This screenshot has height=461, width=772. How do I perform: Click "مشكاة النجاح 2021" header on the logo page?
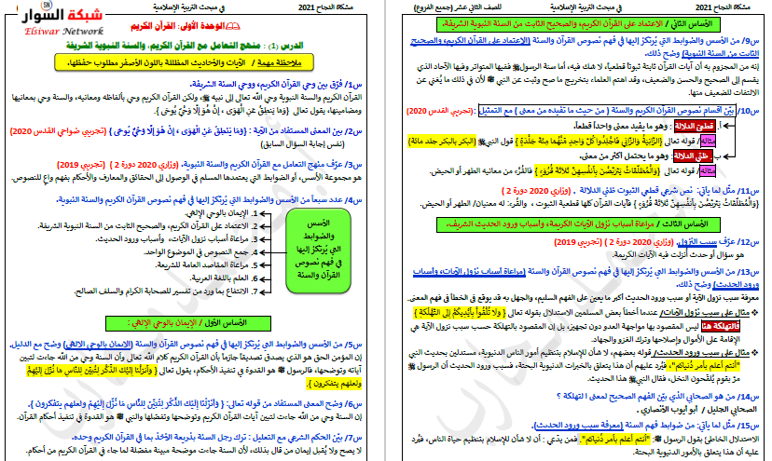325,7
